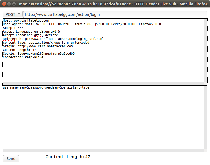Click the content-type header line
Screen dimensions: 210x165
tap(46, 43)
